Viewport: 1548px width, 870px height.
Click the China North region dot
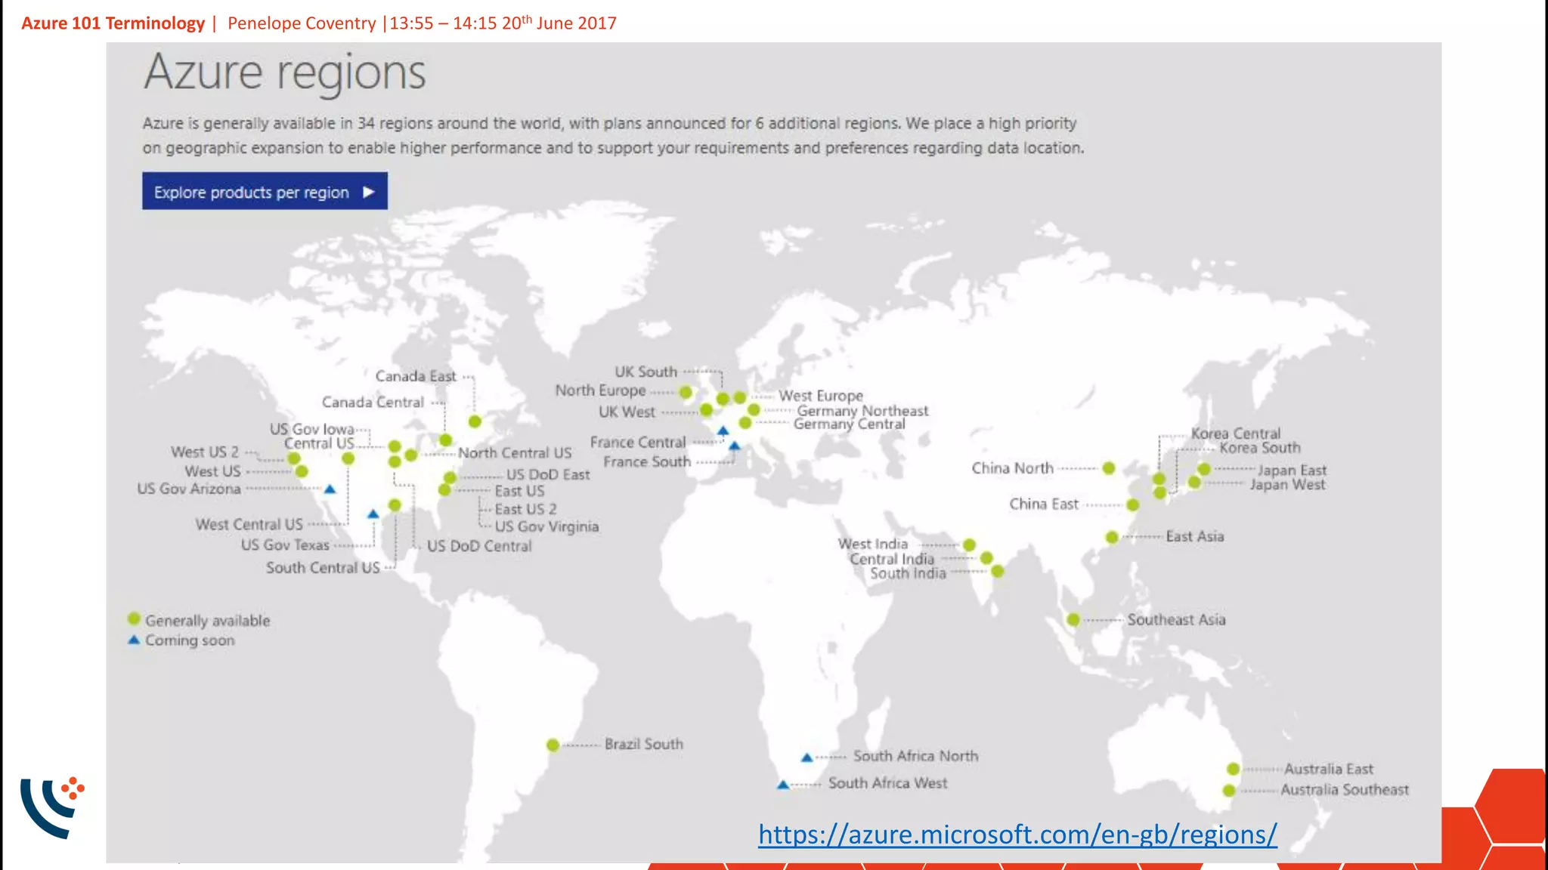(x=1109, y=468)
